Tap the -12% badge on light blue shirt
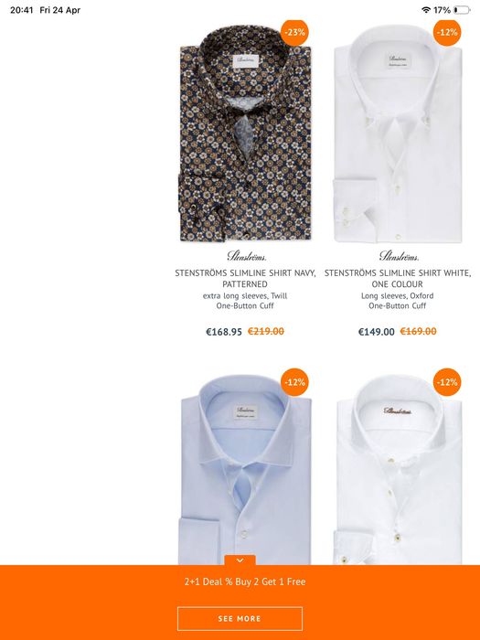The height and width of the screenshot is (640, 480). pos(294,382)
